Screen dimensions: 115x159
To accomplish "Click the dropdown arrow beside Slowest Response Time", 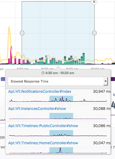I will tap(105, 81).
